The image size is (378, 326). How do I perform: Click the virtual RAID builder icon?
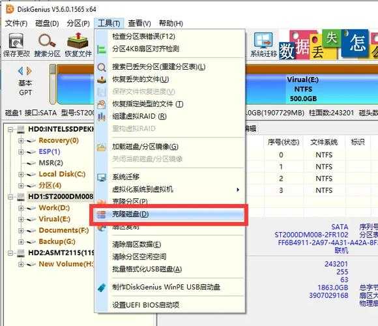coord(102,117)
